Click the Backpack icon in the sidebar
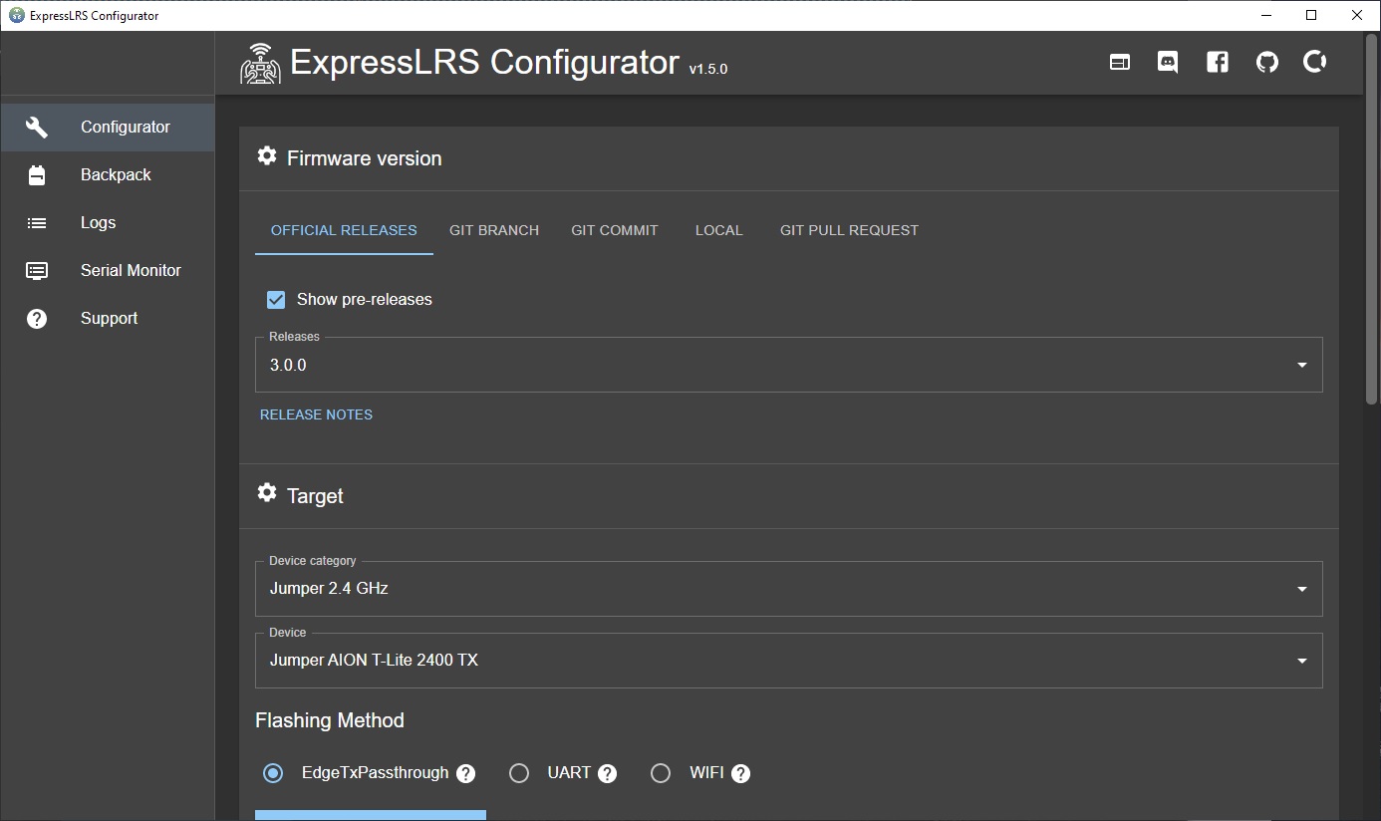 37,175
